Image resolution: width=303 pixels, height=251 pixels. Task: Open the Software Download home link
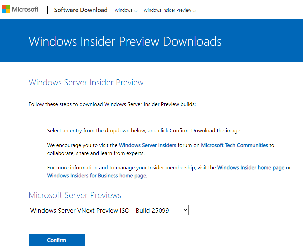81,10
